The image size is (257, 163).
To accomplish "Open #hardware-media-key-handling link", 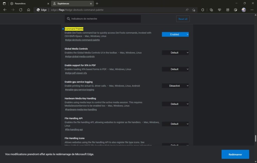I will click(81, 110).
